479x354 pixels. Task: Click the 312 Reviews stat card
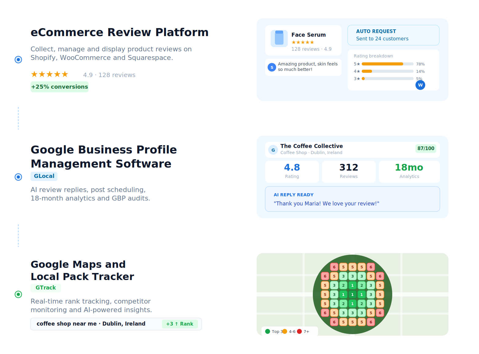click(349, 172)
